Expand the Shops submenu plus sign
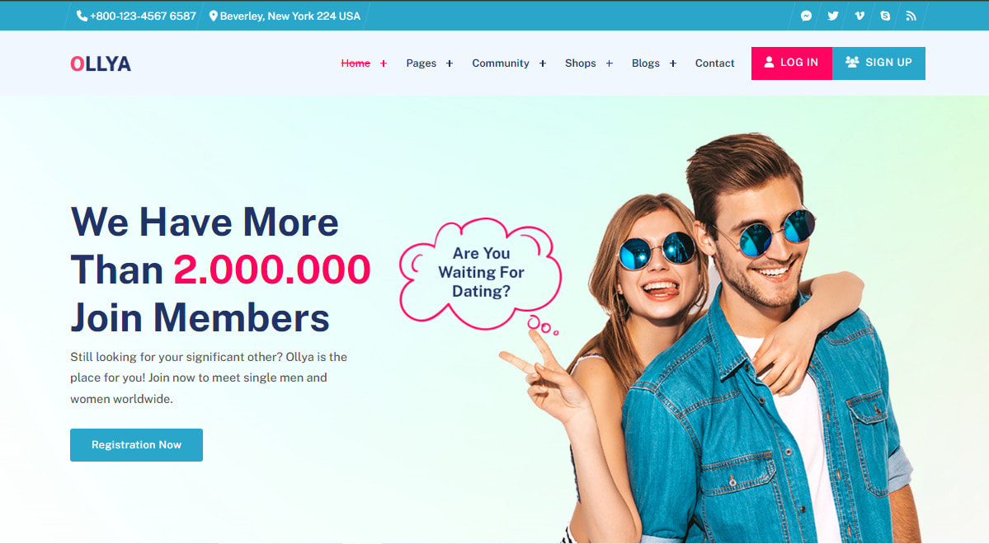989x544 pixels. [x=610, y=63]
